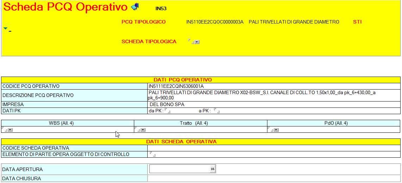Screen dimensions: 402x183
Task: Open the PdO (All. 4) dropdown
Action: click(x=276, y=130)
